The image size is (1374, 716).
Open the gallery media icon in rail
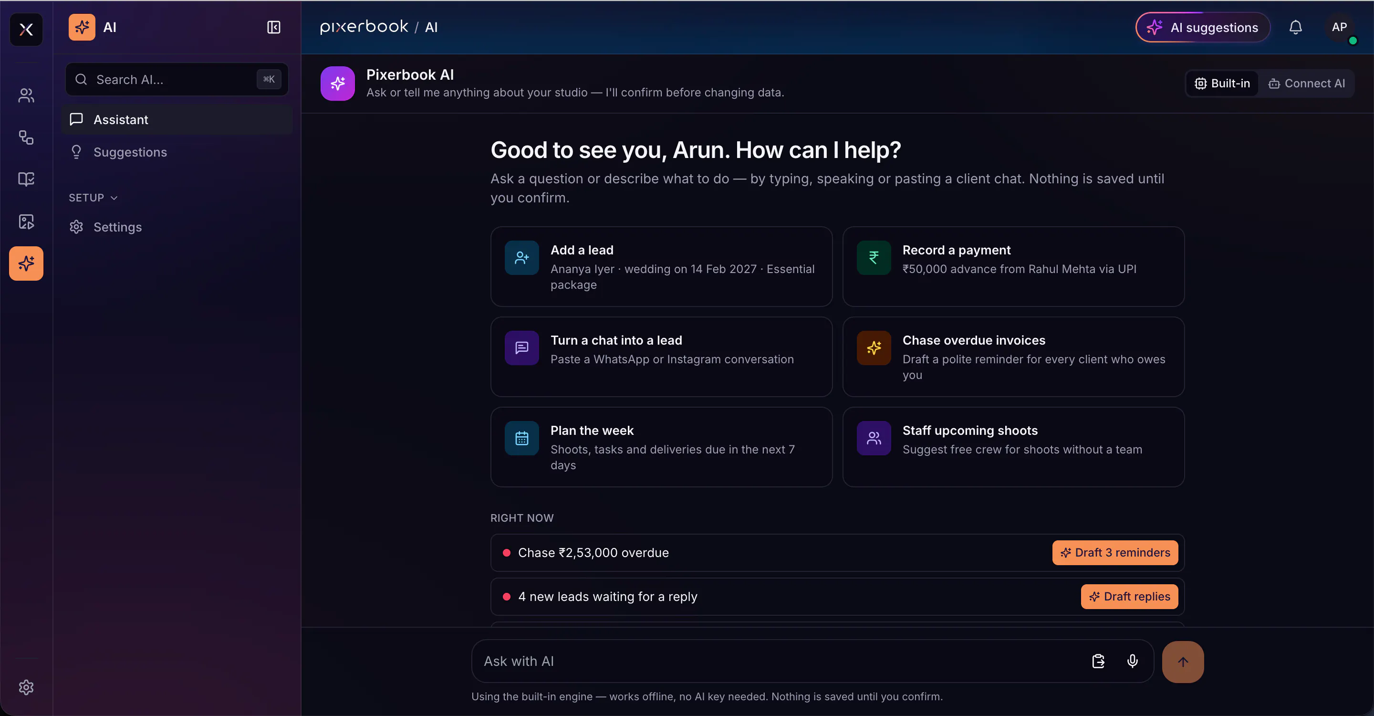(x=26, y=221)
